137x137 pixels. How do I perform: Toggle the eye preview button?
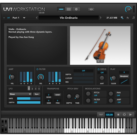pos(91,9)
